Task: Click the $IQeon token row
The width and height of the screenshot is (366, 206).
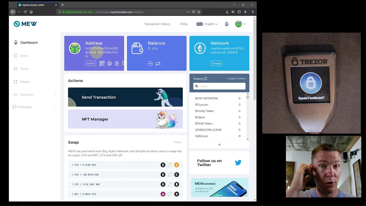Action: click(x=218, y=117)
